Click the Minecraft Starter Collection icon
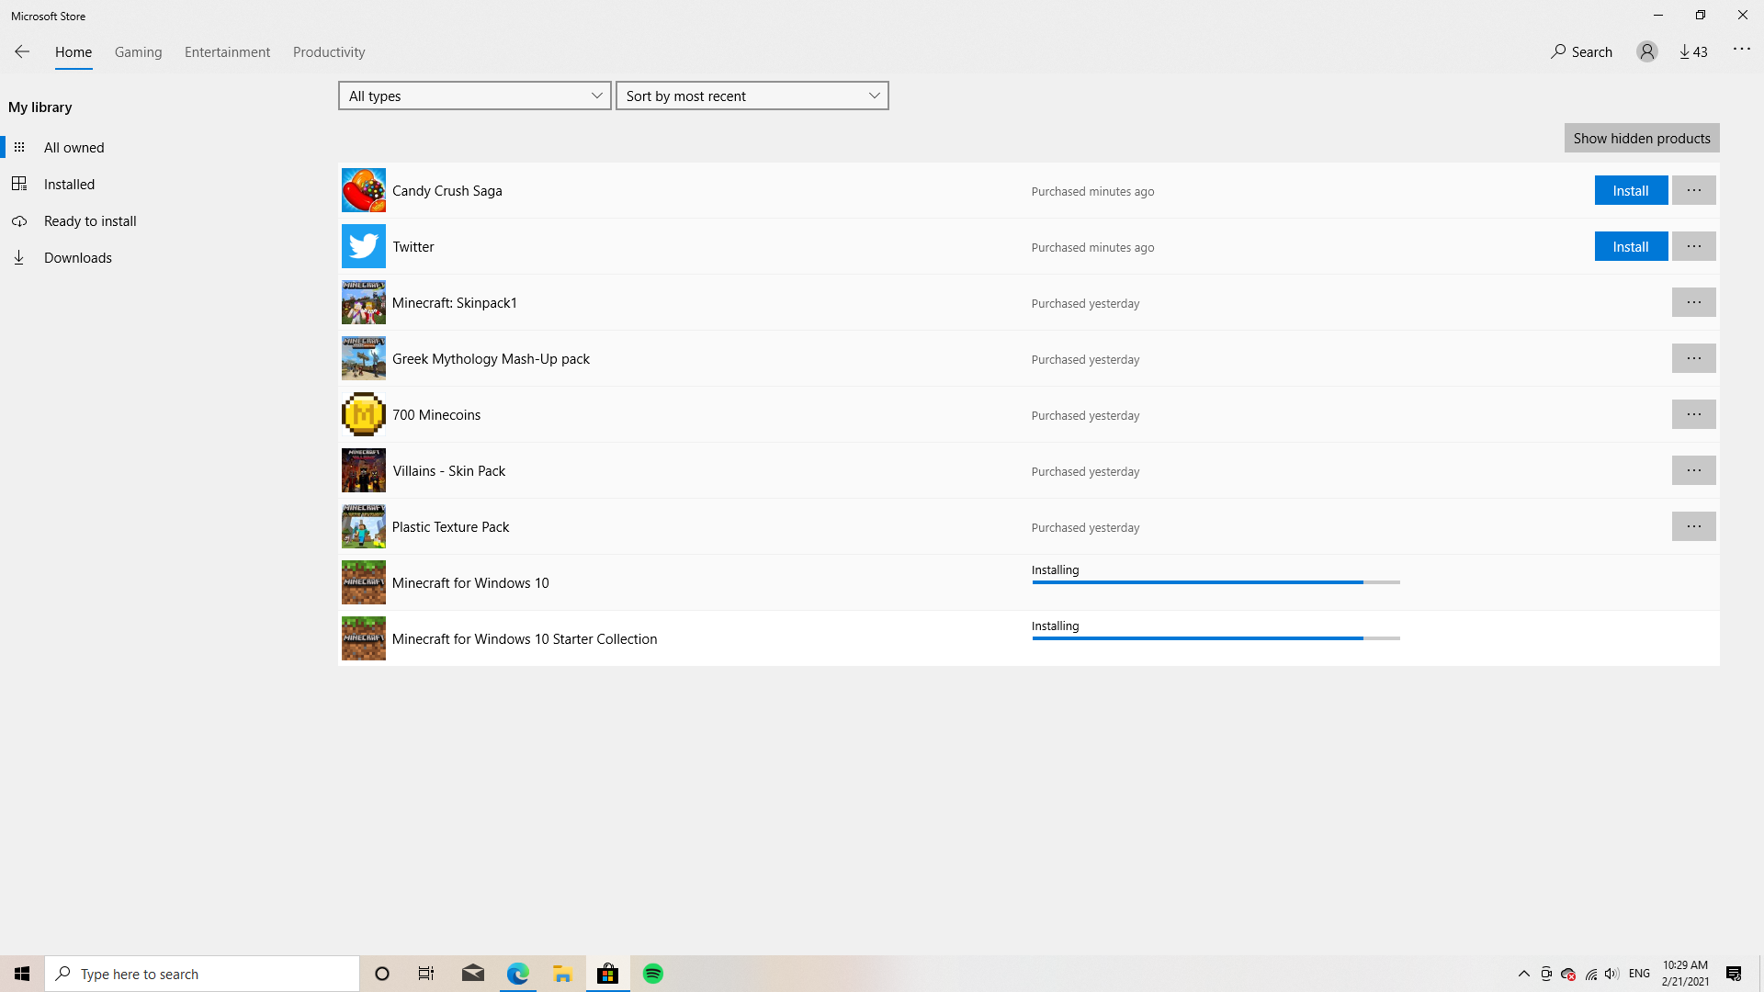Screen dimensions: 1764x992 [364, 639]
